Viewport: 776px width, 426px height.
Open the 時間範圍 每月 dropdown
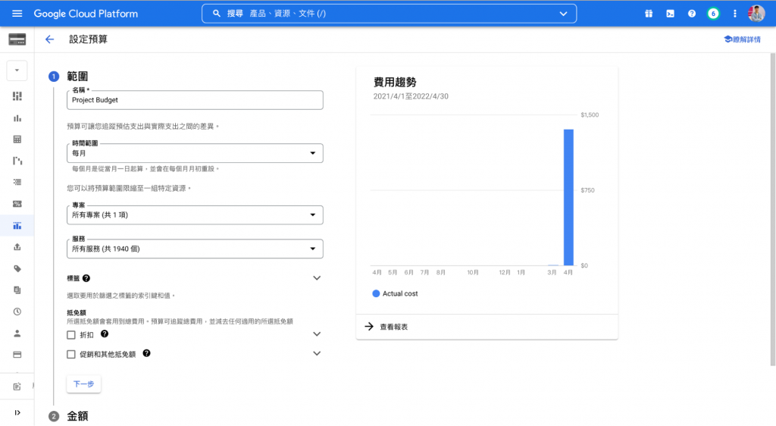click(195, 153)
